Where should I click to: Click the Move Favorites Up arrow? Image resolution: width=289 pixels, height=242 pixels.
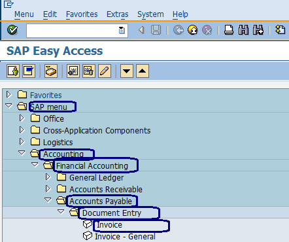(143, 71)
